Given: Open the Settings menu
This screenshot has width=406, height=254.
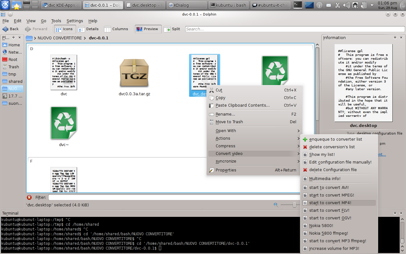Looking at the screenshot, I should (x=75, y=21).
